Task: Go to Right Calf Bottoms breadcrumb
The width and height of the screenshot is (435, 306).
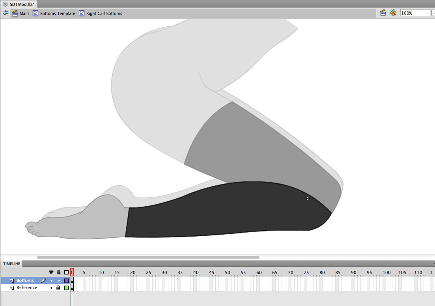Action: [x=104, y=13]
